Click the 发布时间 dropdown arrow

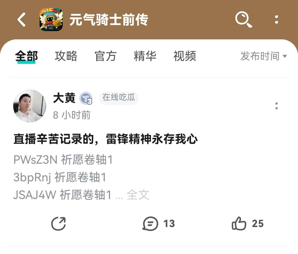click(285, 56)
